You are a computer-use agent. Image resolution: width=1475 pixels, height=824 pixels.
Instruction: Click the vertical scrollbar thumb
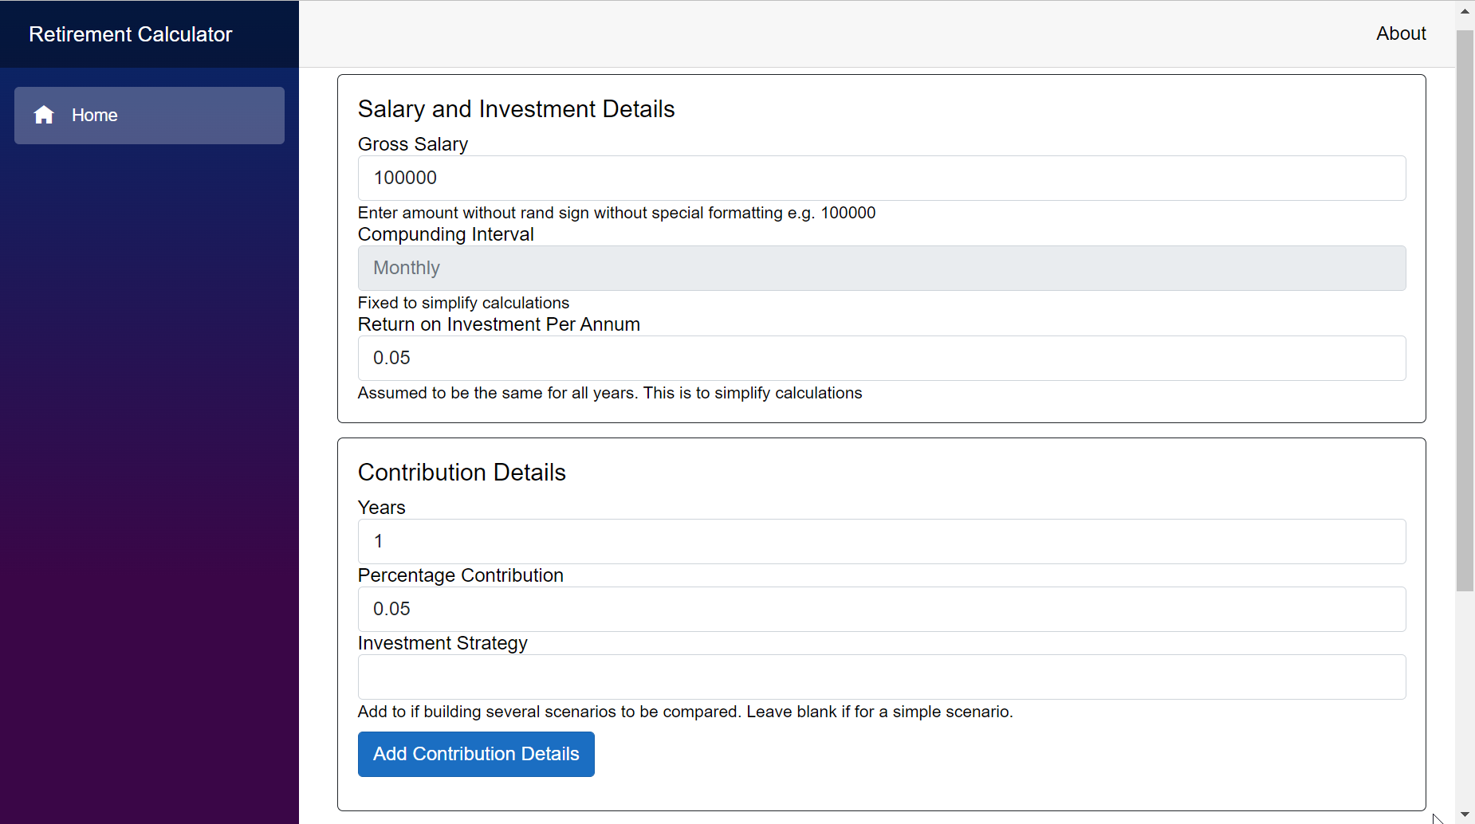click(x=1465, y=311)
